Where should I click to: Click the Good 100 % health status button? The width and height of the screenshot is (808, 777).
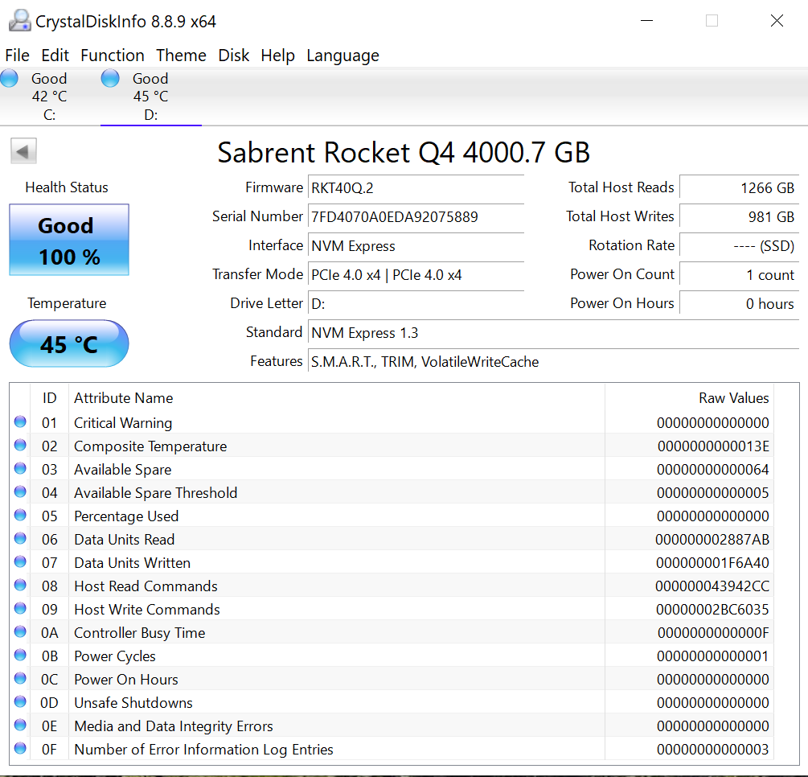coord(69,240)
